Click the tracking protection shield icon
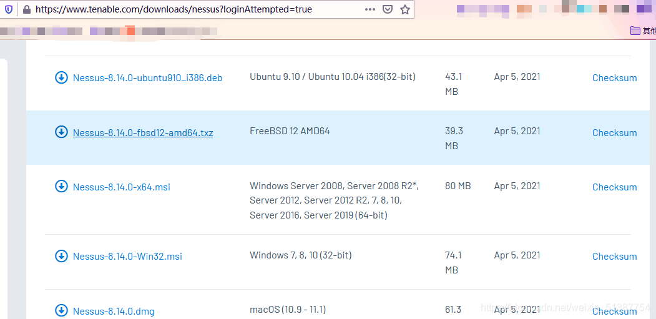The height and width of the screenshot is (319, 656). tap(9, 9)
